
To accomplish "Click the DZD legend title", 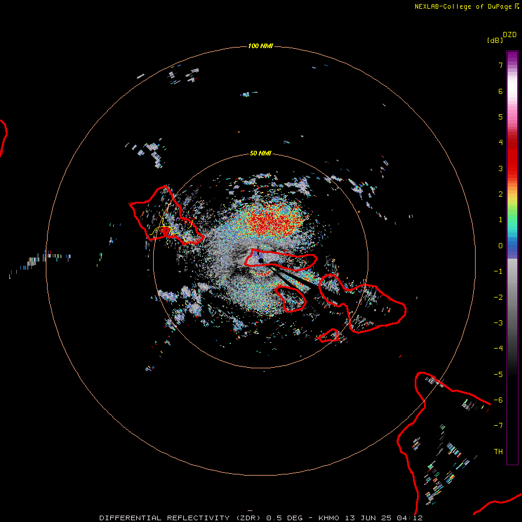I will click(x=510, y=35).
